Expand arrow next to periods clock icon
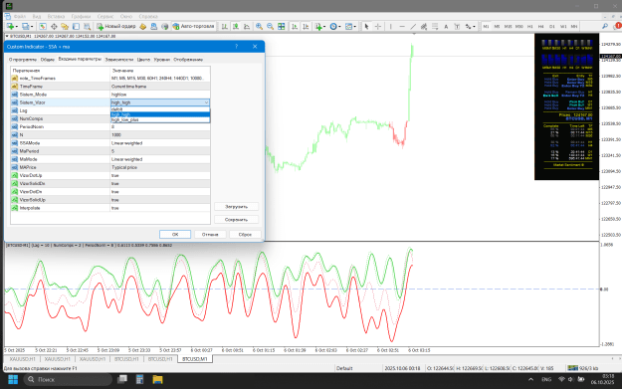 pos(339,27)
